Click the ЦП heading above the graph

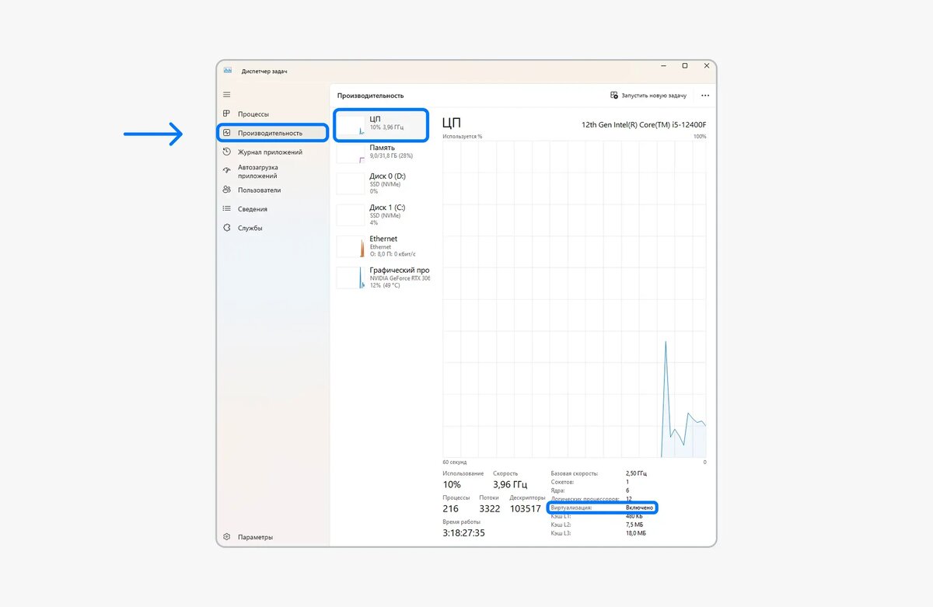pyautogui.click(x=452, y=123)
